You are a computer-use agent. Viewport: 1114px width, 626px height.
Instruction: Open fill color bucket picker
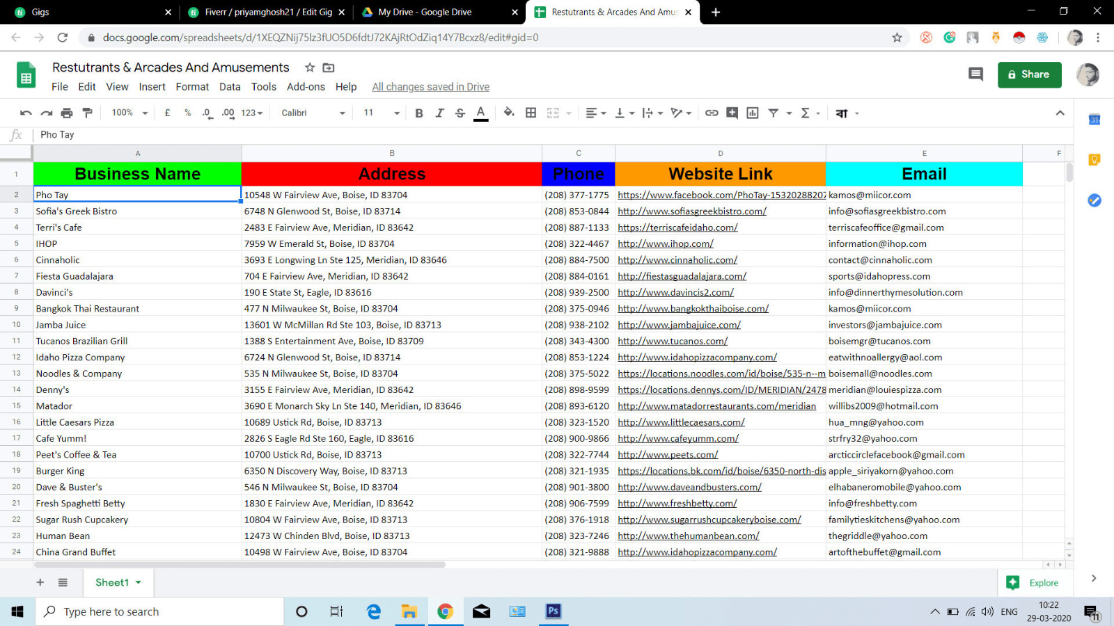pyautogui.click(x=509, y=113)
